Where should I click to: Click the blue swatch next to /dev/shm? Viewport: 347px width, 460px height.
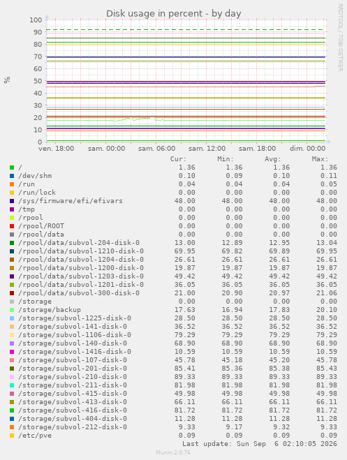[12, 176]
